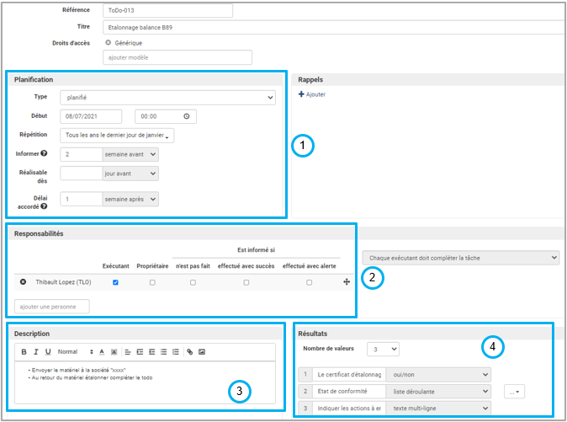Image resolution: width=567 pixels, height=422 pixels.
Task: Uncheck the Exécutant checkbox for Thibault Lopez
Action: pos(115,282)
